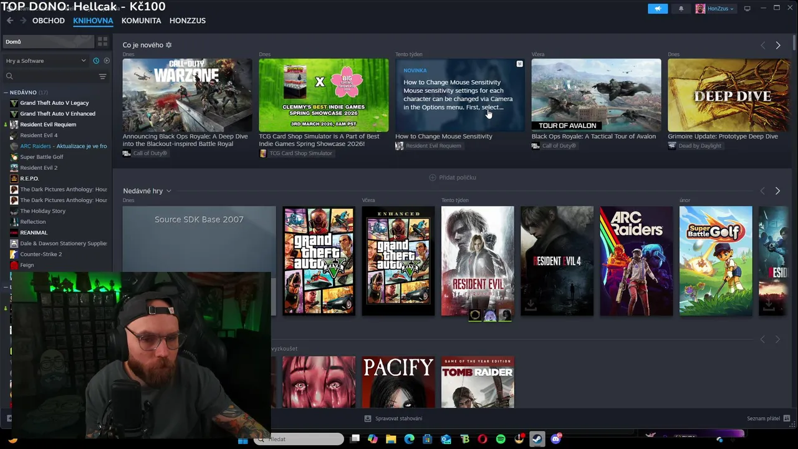The height and width of the screenshot is (449, 798).
Task: Open File Explorer from the taskbar
Action: pyautogui.click(x=391, y=439)
